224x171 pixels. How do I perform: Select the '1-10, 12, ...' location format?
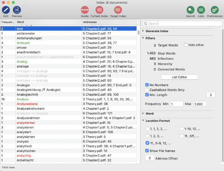pyautogui.click(x=182, y=129)
